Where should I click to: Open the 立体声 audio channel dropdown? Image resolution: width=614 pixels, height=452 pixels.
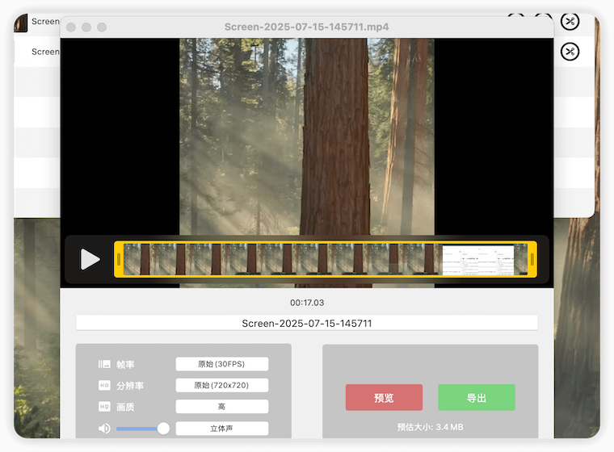coord(221,429)
